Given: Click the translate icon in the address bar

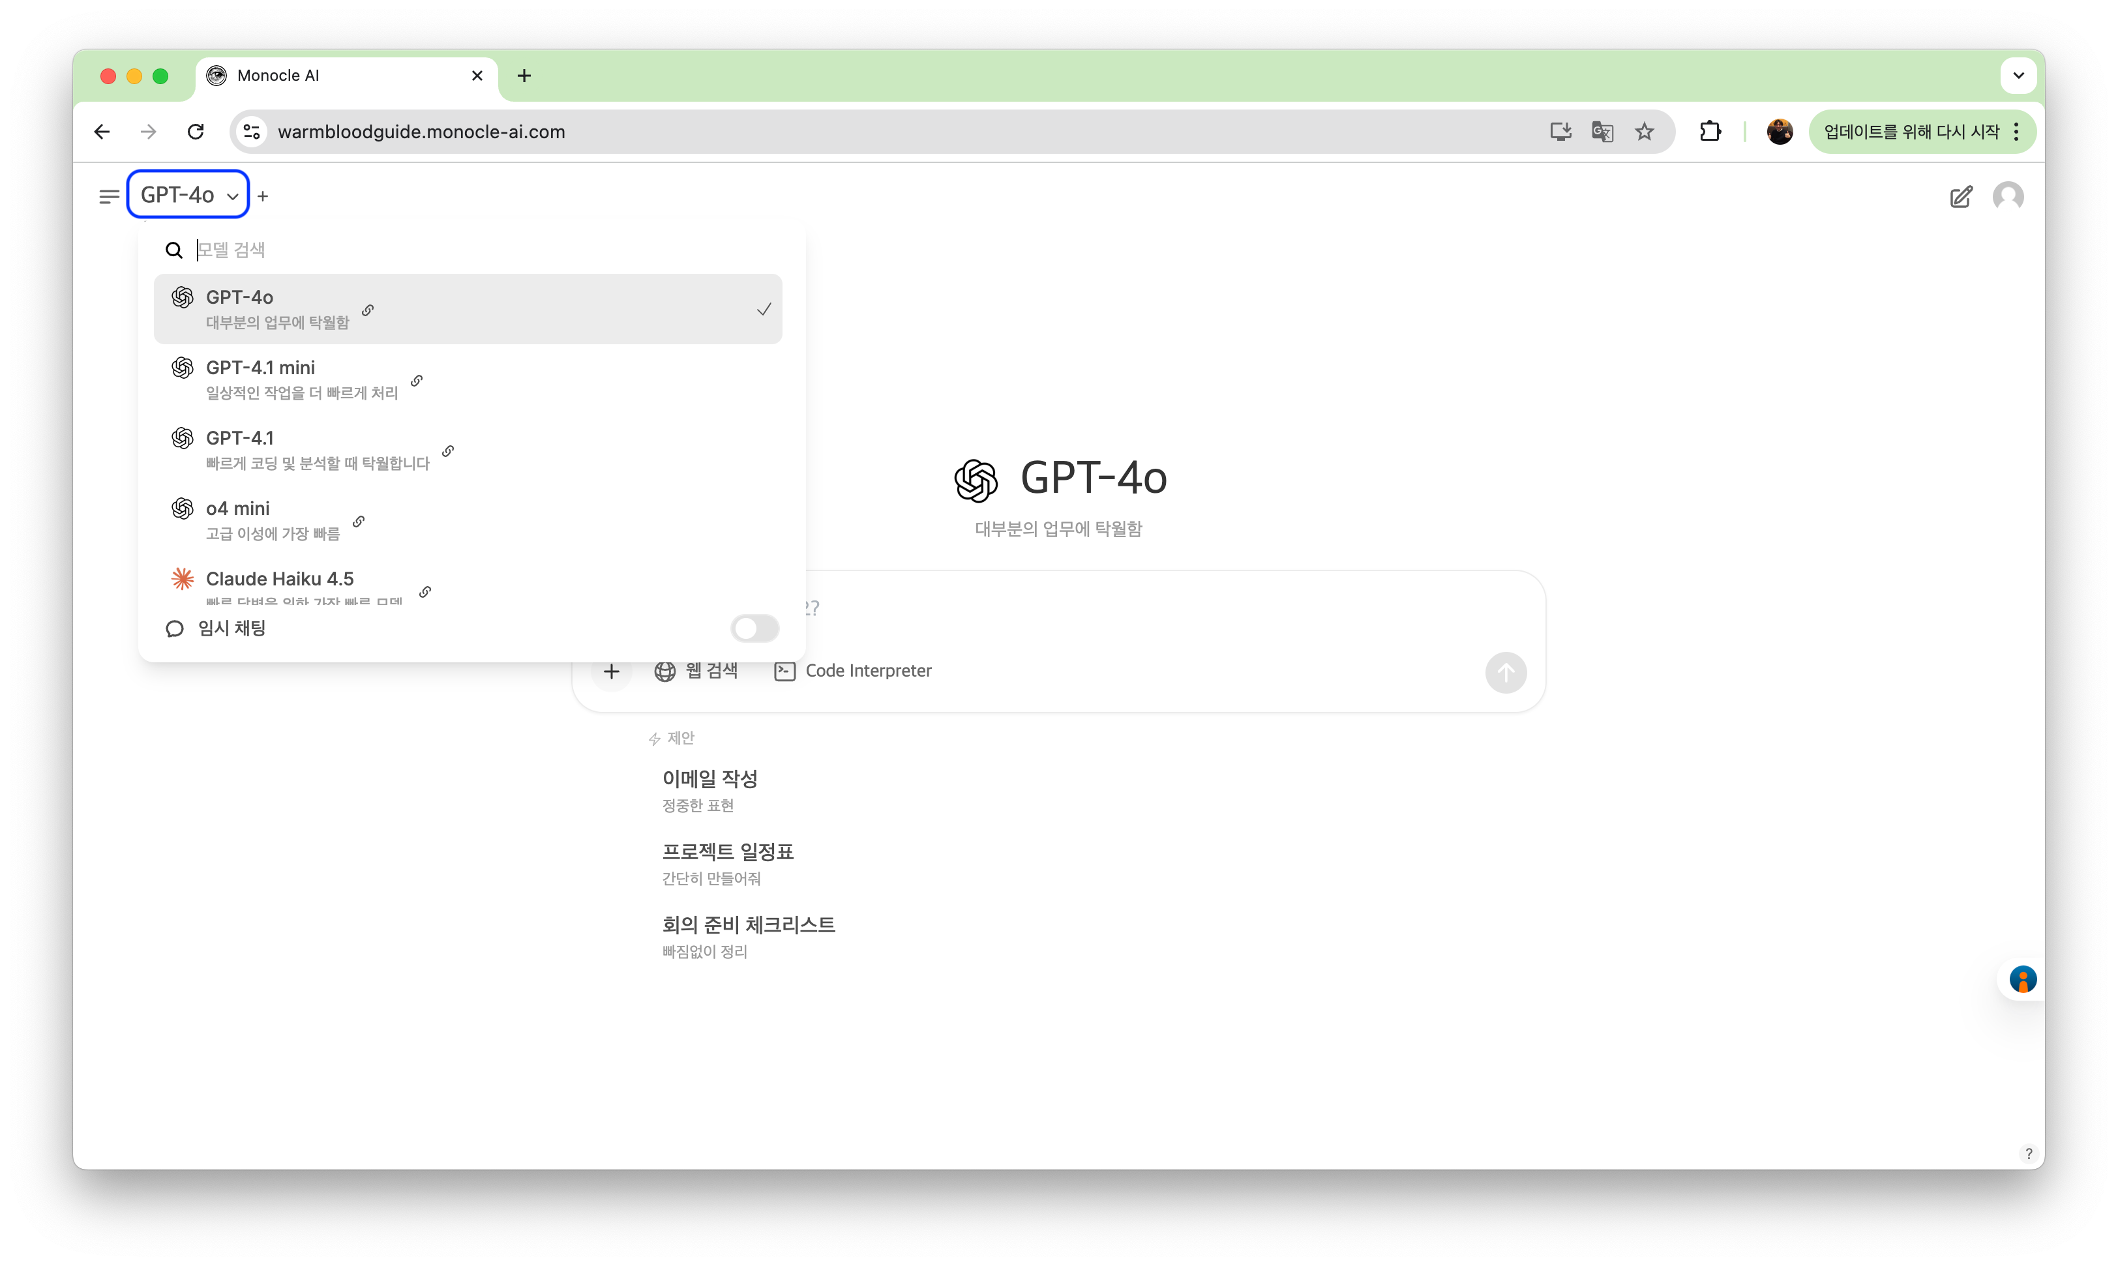Looking at the screenshot, I should coord(1603,132).
